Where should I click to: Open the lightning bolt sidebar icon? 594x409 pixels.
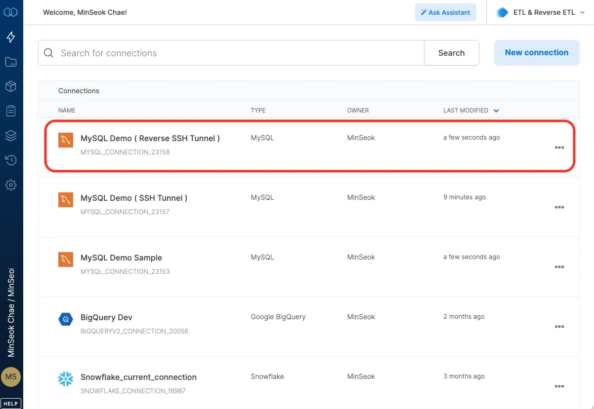click(11, 37)
